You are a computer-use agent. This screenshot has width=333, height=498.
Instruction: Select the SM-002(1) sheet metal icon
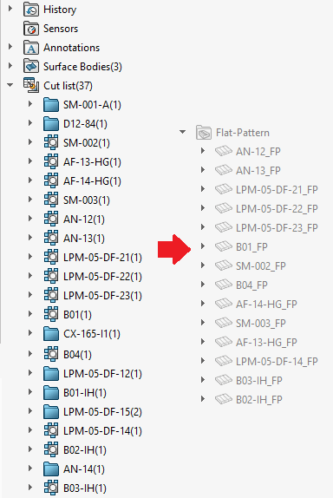tap(51, 142)
